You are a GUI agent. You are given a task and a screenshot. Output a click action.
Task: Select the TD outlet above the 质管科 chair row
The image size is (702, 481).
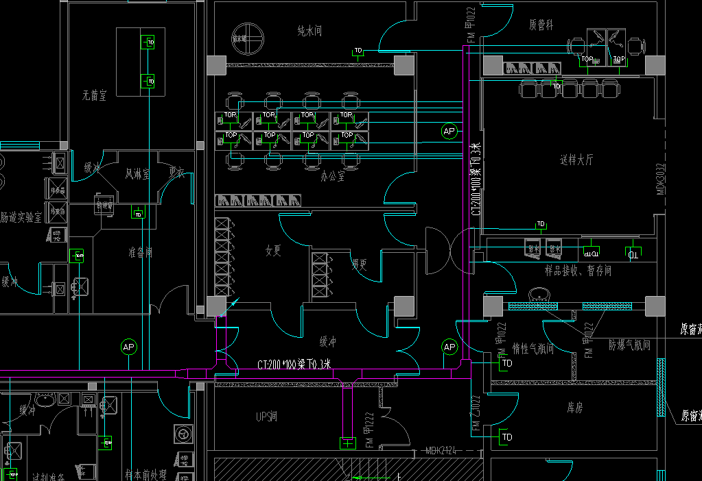[x=557, y=85]
